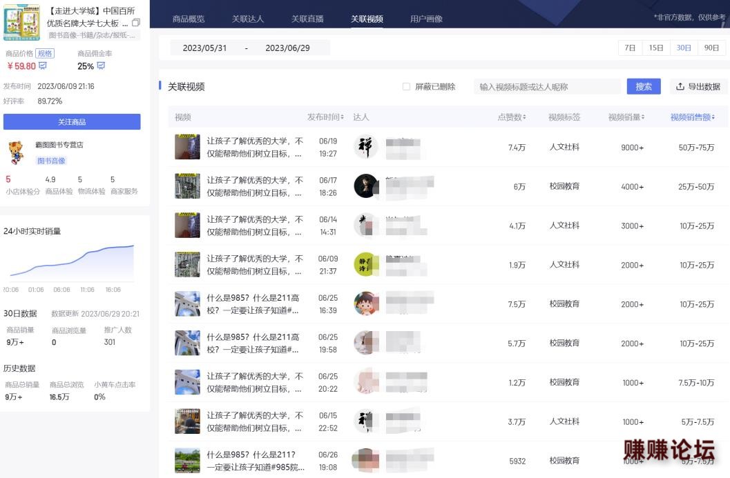This screenshot has height=478, width=730.
Task: Click 导出数据 export button
Action: tap(698, 86)
